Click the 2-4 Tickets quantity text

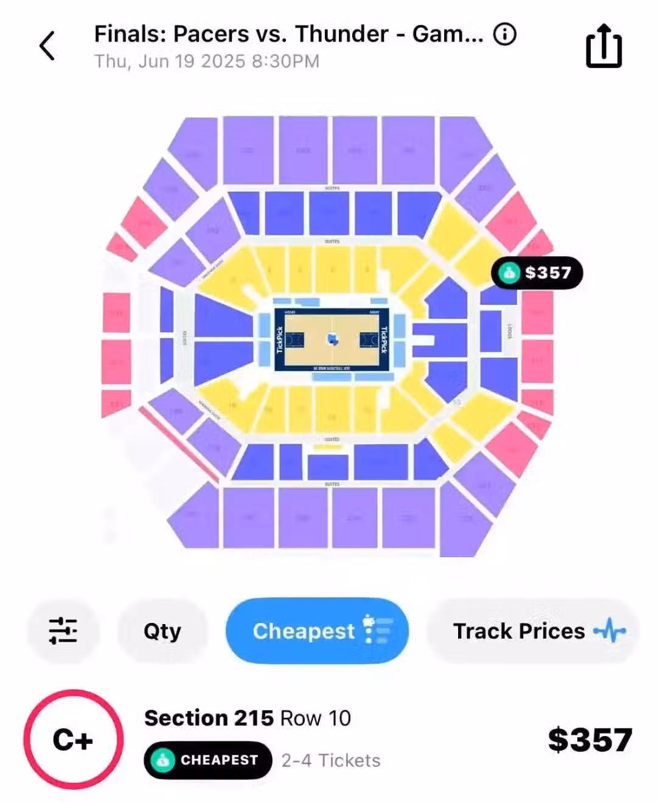pyautogui.click(x=331, y=760)
